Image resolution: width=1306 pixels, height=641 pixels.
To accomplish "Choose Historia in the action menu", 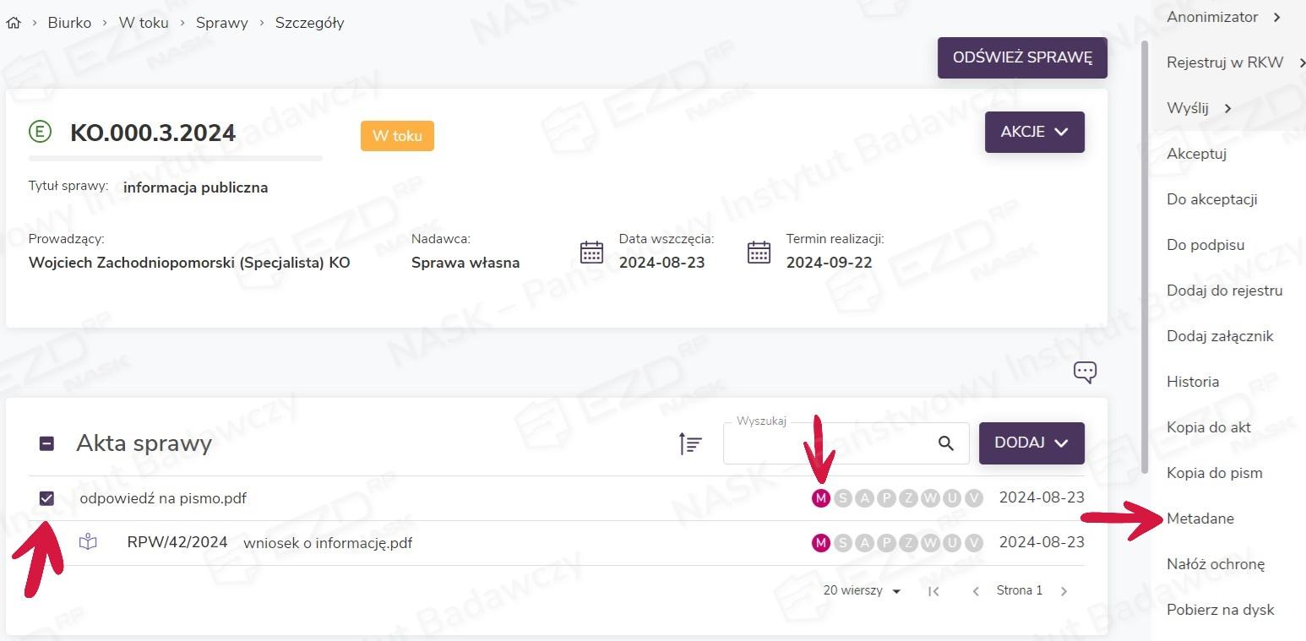I will (1192, 382).
